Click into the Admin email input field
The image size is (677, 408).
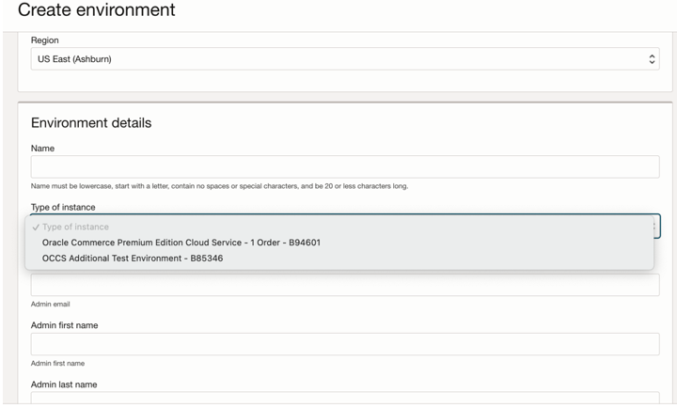coord(345,285)
